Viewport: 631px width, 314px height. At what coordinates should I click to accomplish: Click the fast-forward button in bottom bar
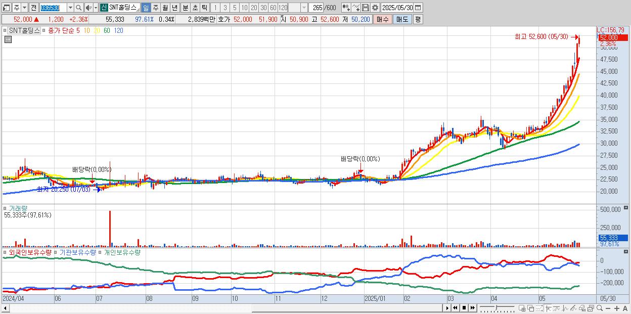(472, 308)
